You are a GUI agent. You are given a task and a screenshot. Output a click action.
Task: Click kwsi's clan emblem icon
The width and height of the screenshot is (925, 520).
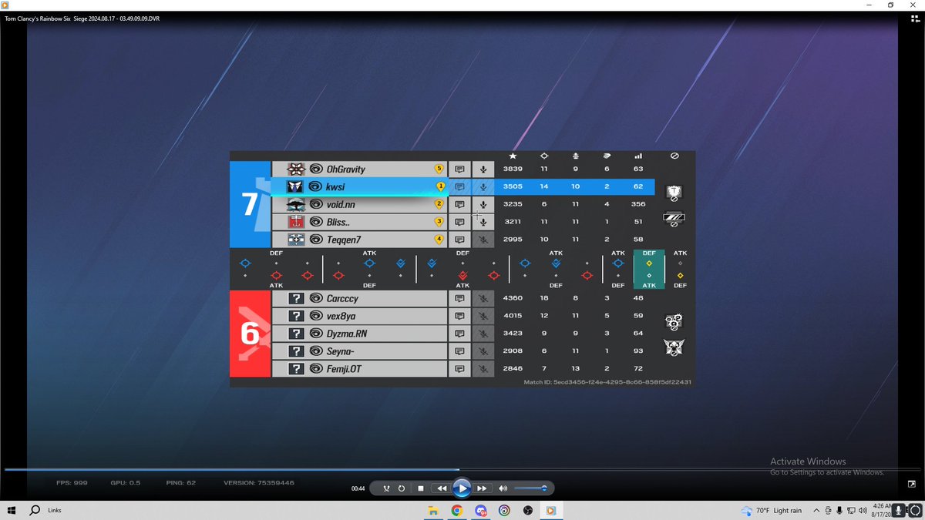coord(296,186)
